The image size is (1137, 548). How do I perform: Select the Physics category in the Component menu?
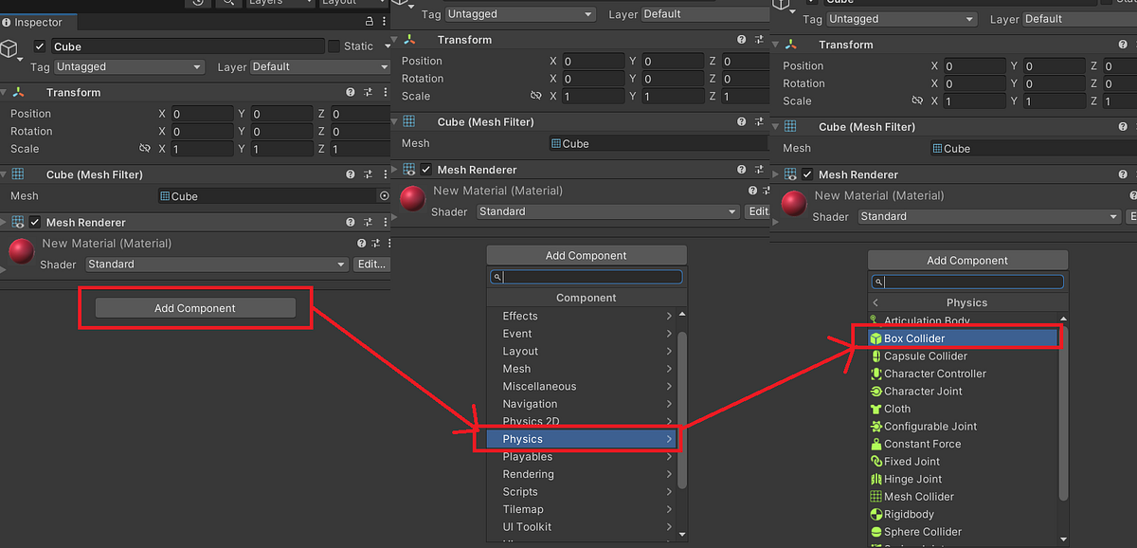coord(580,438)
